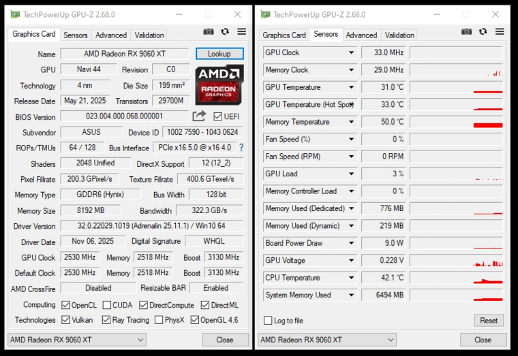Toggle the Ray Tracing checkbox

[x=107, y=320]
